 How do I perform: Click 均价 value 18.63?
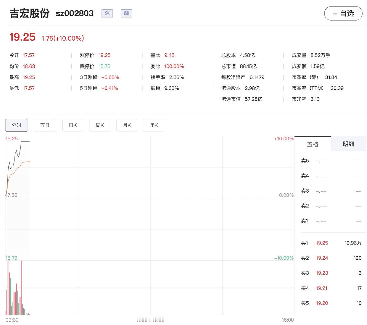click(x=29, y=67)
